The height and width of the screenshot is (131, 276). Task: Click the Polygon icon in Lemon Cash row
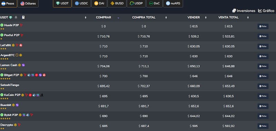coord(23,65)
